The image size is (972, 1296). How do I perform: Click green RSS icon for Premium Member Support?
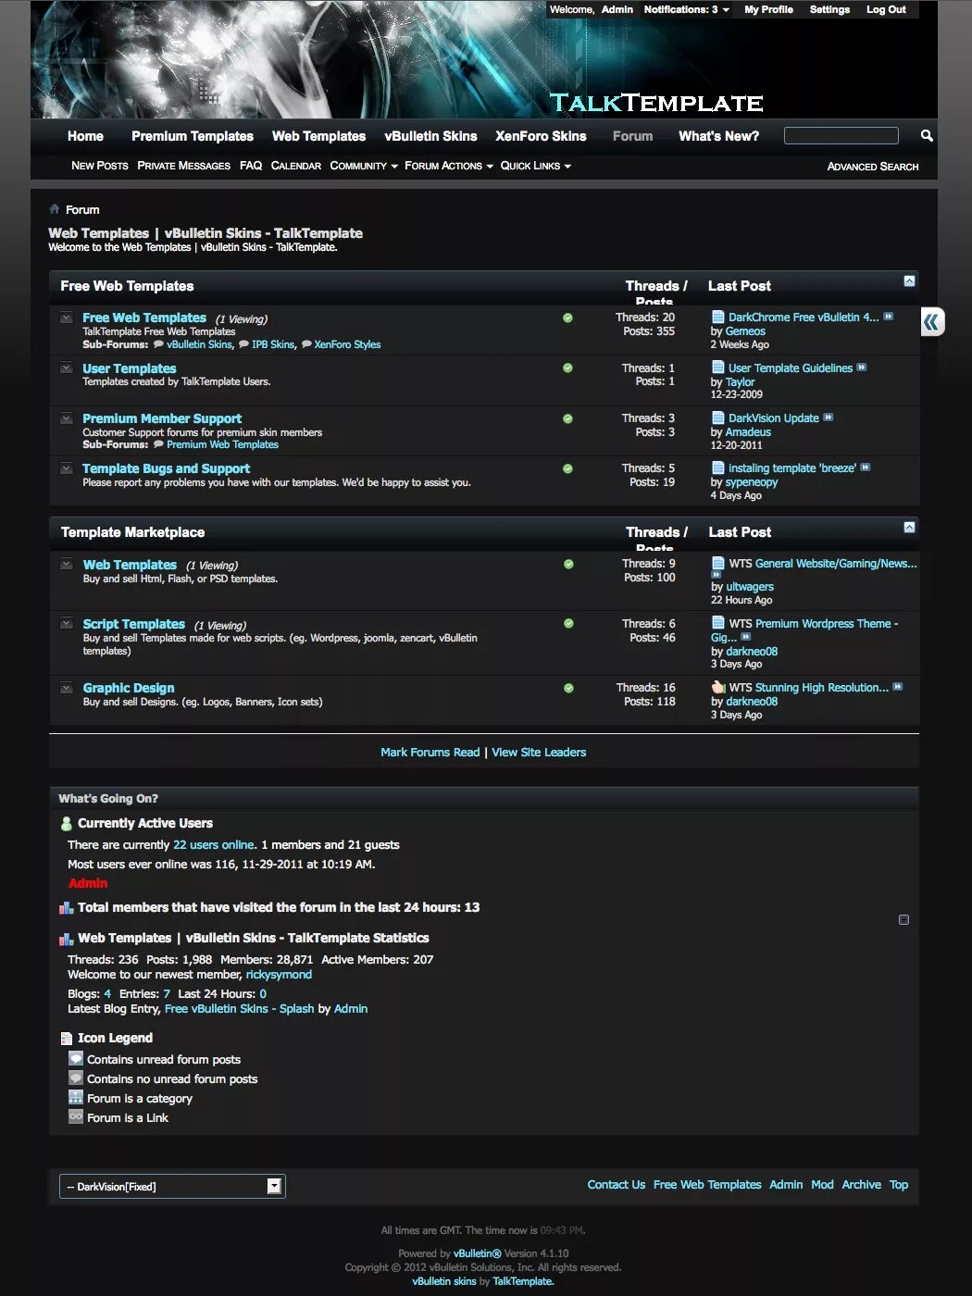point(567,418)
